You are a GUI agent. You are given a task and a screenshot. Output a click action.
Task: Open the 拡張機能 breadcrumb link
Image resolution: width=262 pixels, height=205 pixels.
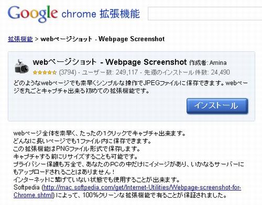tap(20, 39)
